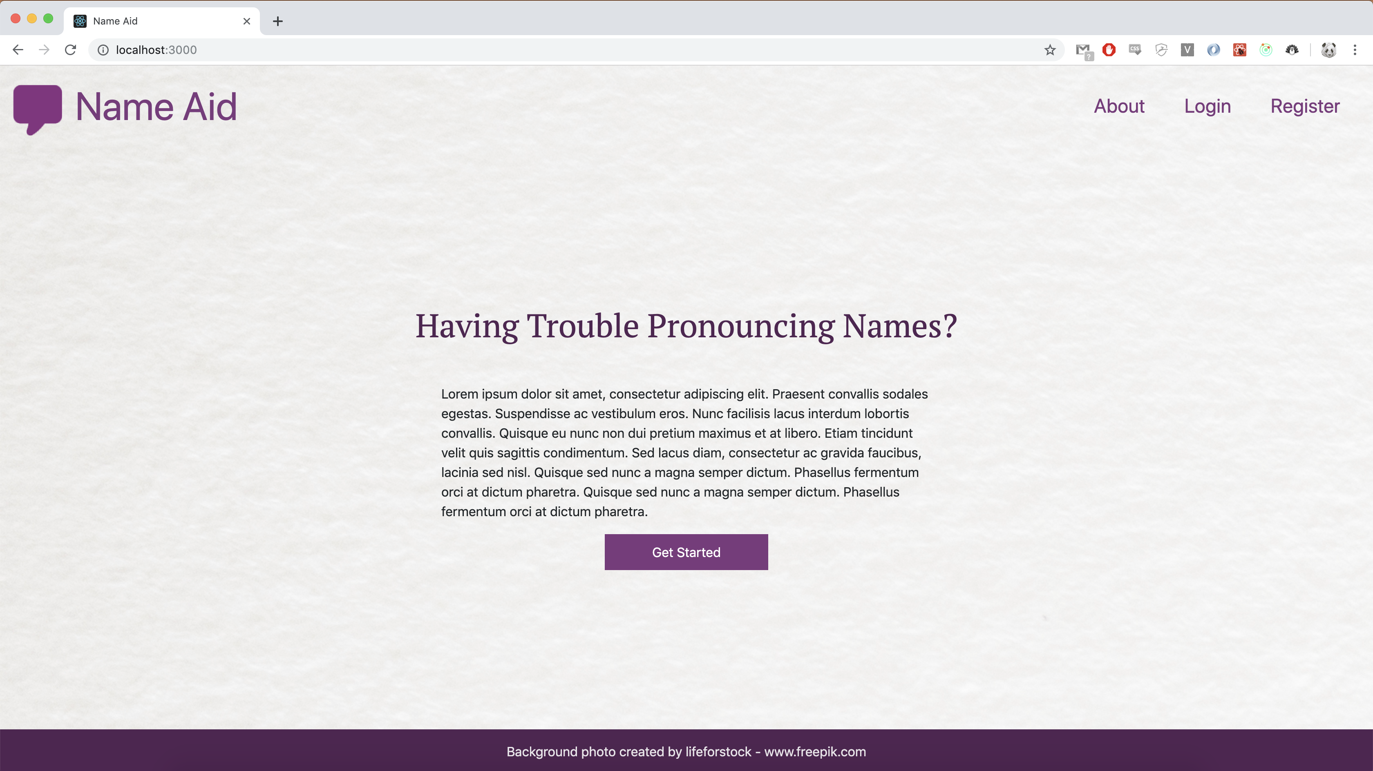This screenshot has width=1373, height=771.
Task: Open the CSS validator extension icon
Action: 1135,49
